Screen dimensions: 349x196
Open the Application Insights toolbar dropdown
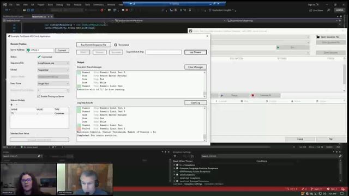(222, 10)
